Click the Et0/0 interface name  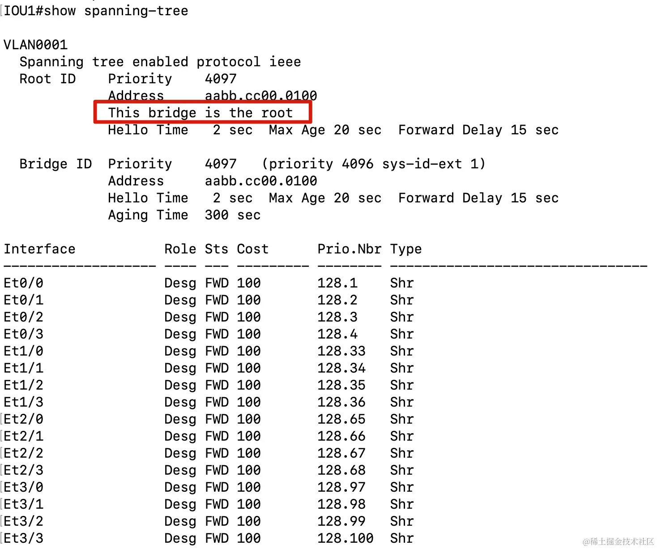[x=24, y=283]
